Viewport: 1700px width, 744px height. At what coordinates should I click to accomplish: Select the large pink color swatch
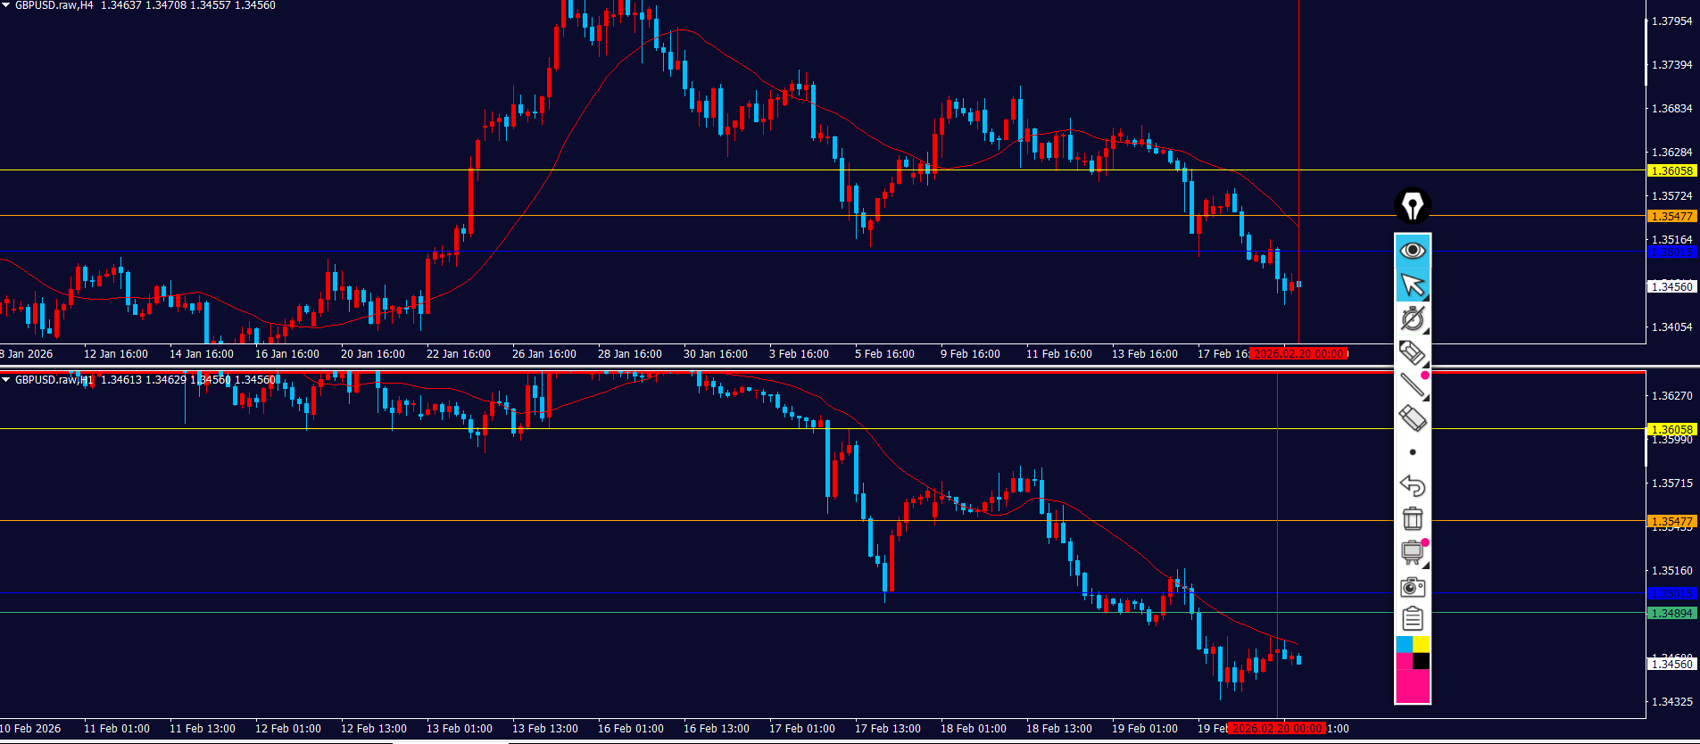tap(1412, 686)
